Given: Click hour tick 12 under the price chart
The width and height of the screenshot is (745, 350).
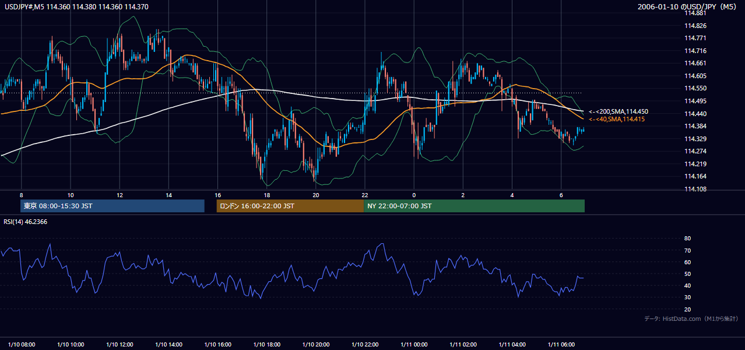Looking at the screenshot, I should point(120,195).
